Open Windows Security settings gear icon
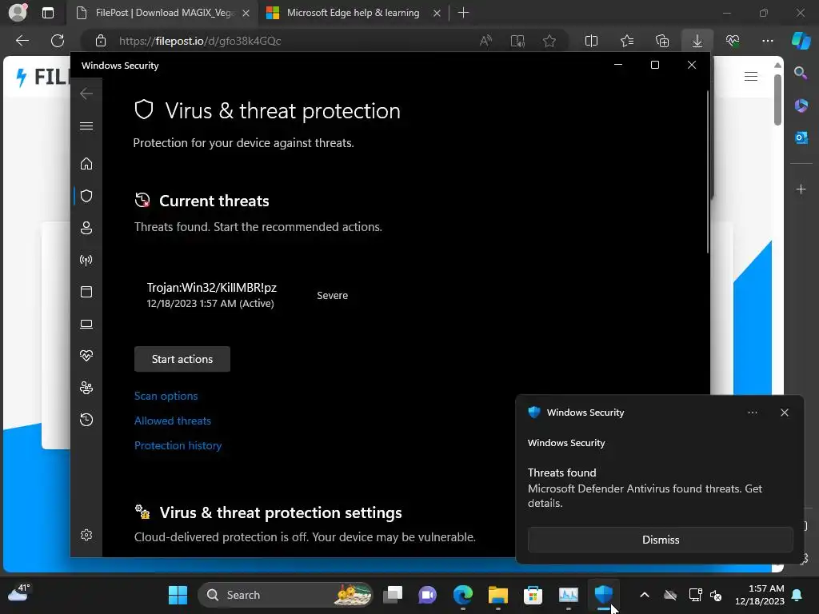 (86, 535)
